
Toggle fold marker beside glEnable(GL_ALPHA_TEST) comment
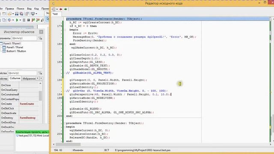pyautogui.click(x=65, y=73)
